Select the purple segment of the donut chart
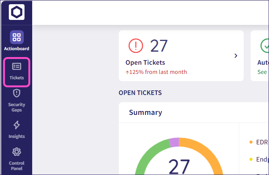The height and width of the screenshot is (175, 269). (x=174, y=142)
